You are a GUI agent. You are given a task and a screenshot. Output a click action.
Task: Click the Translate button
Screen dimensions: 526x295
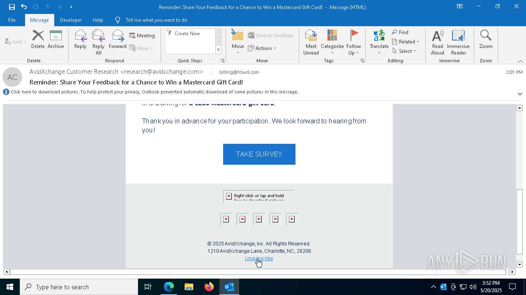coord(379,42)
